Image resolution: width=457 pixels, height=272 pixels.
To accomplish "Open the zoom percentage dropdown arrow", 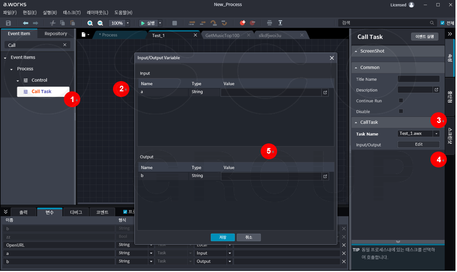I will (x=128, y=23).
